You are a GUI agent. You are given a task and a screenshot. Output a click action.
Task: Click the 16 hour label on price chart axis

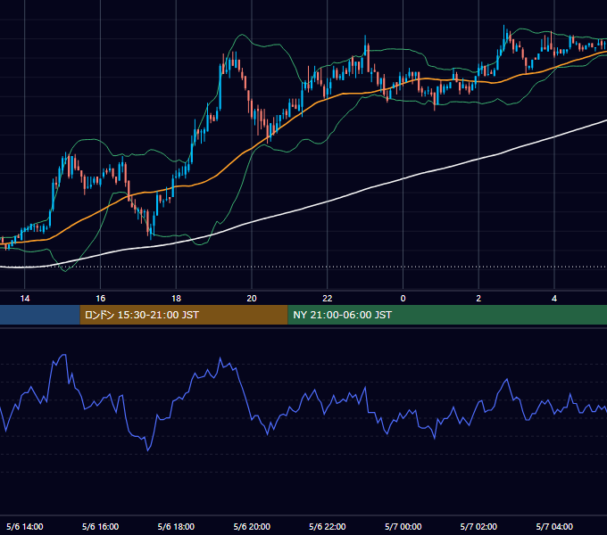point(100,299)
